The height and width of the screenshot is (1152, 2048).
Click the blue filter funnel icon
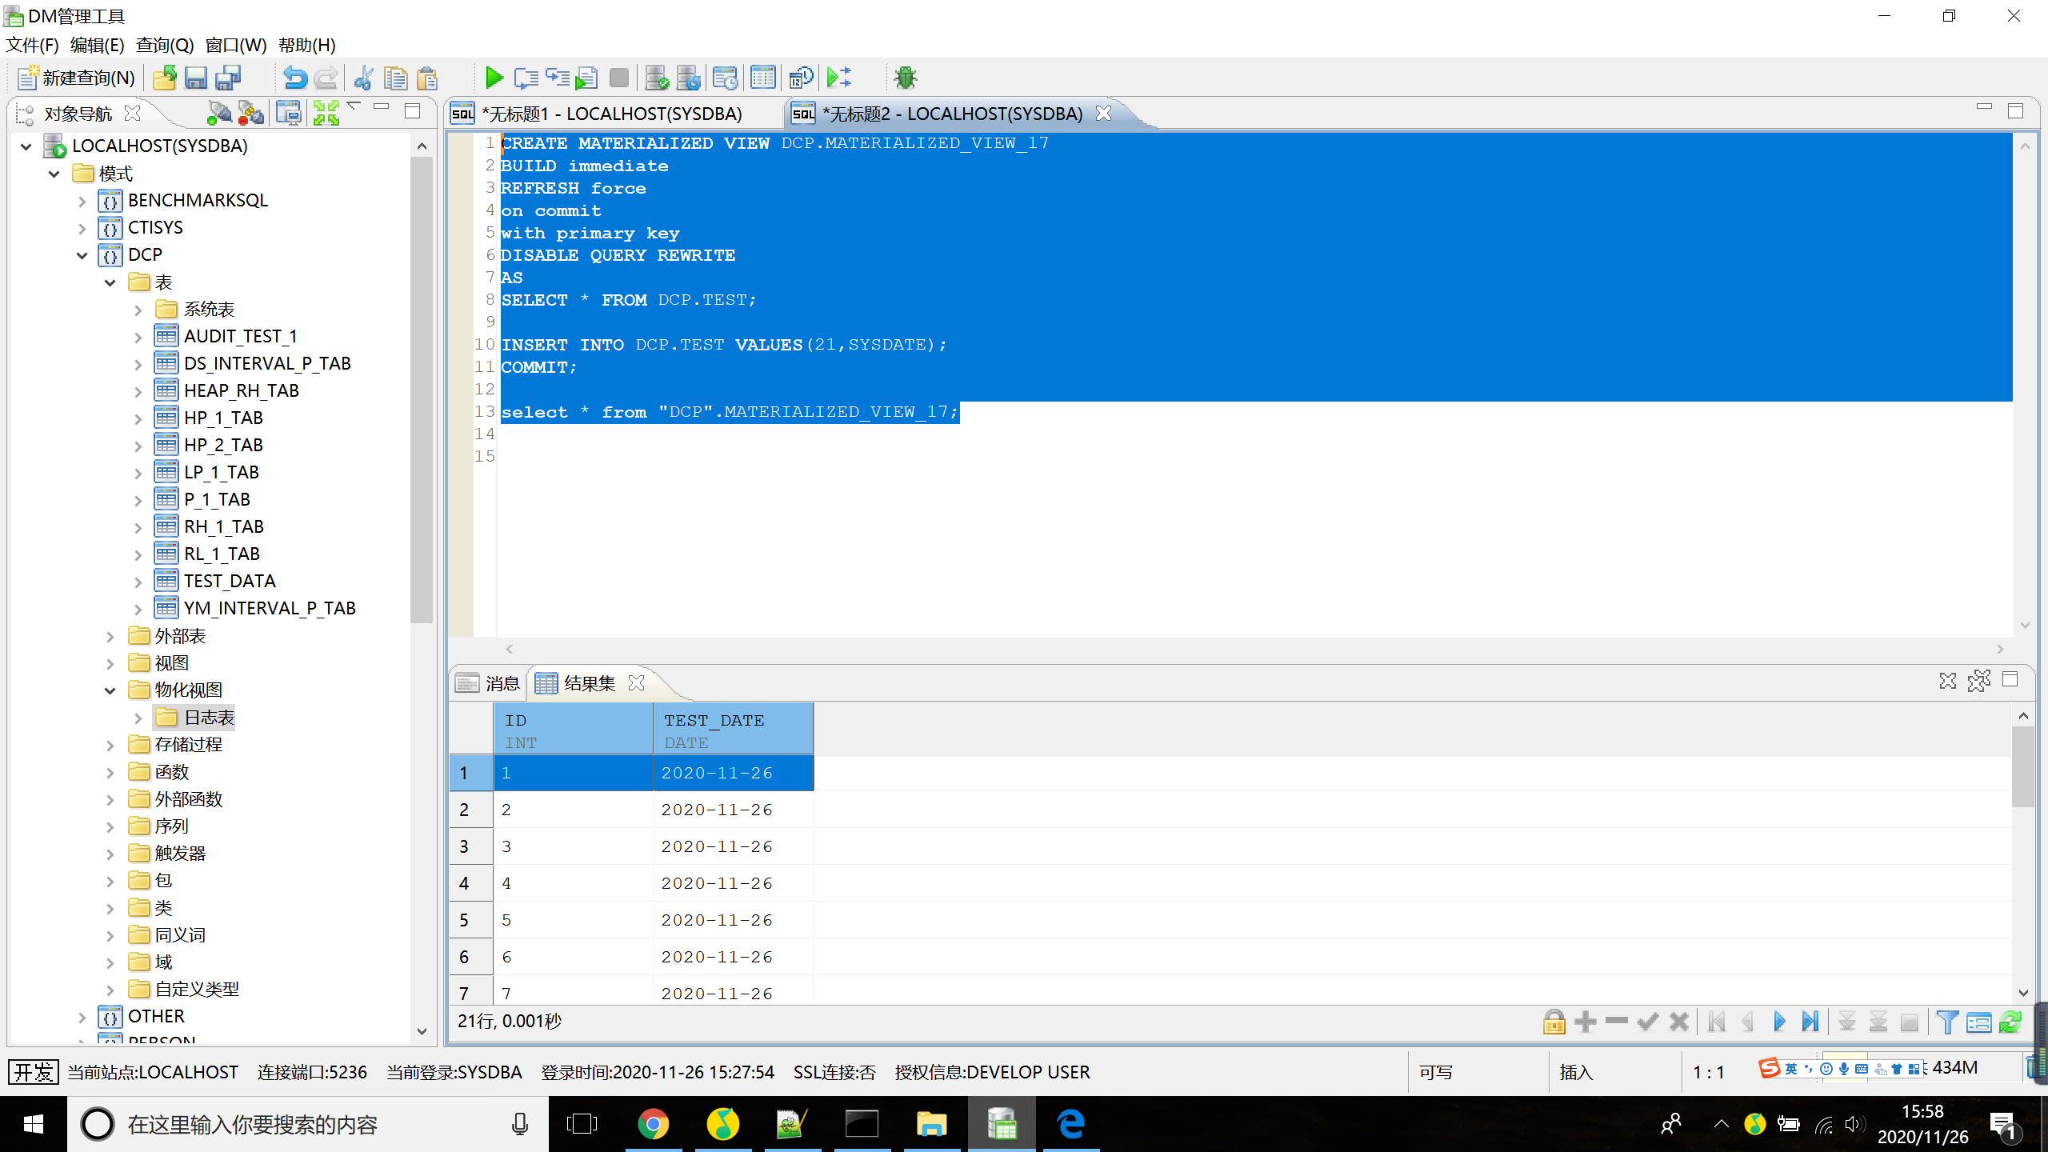[x=1947, y=1022]
